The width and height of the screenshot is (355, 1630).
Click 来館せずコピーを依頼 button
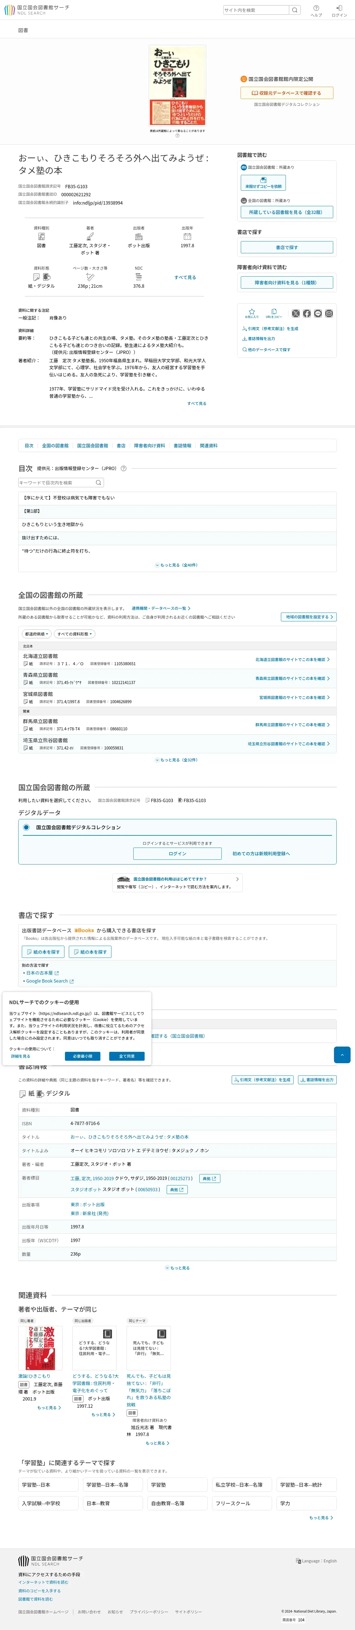[263, 183]
